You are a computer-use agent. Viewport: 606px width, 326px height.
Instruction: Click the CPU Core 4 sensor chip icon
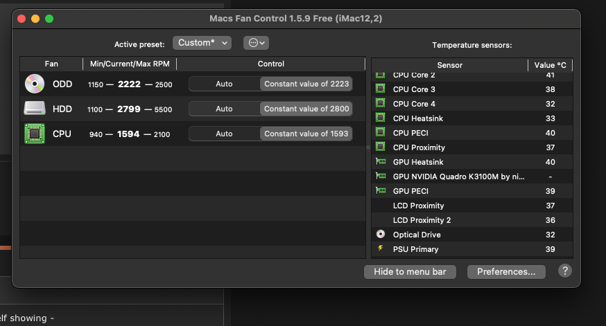pos(380,103)
